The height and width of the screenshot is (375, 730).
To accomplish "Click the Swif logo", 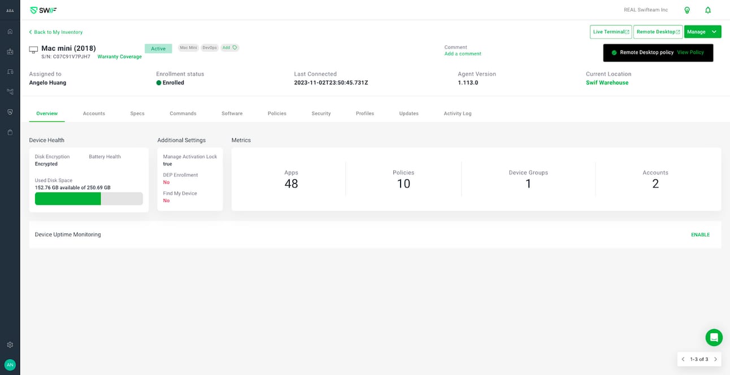I will point(43,10).
